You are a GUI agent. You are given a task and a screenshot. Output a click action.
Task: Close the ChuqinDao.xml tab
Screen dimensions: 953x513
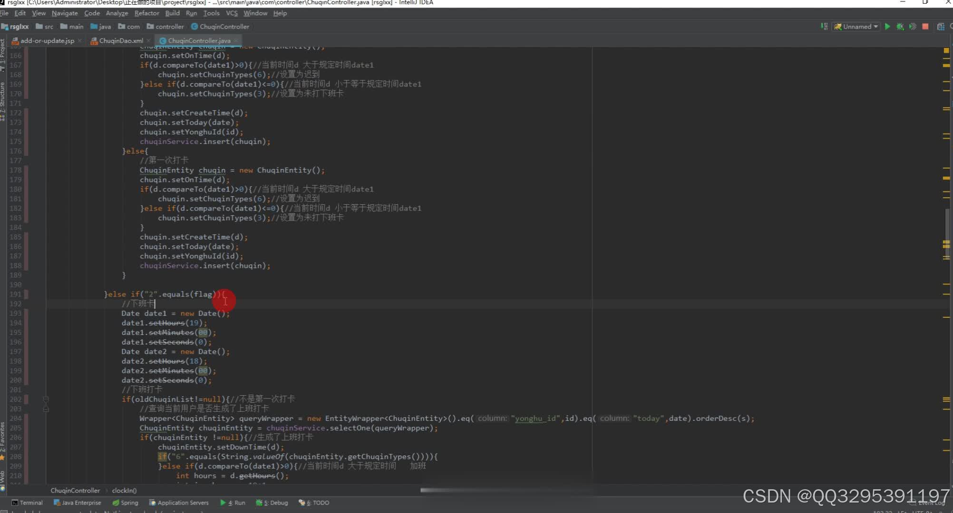click(x=148, y=40)
